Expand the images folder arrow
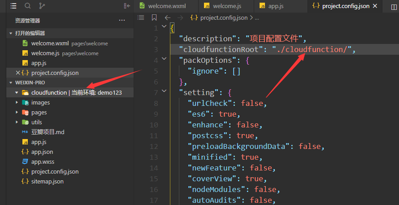The width and height of the screenshot is (399, 205). tap(17, 103)
